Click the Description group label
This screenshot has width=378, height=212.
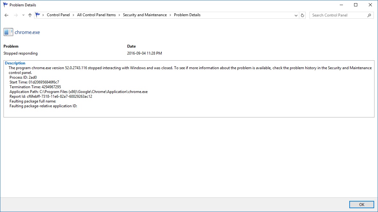[x=15, y=63]
